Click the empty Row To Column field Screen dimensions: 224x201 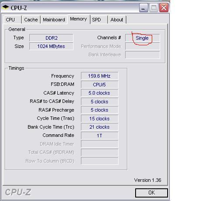click(99, 161)
